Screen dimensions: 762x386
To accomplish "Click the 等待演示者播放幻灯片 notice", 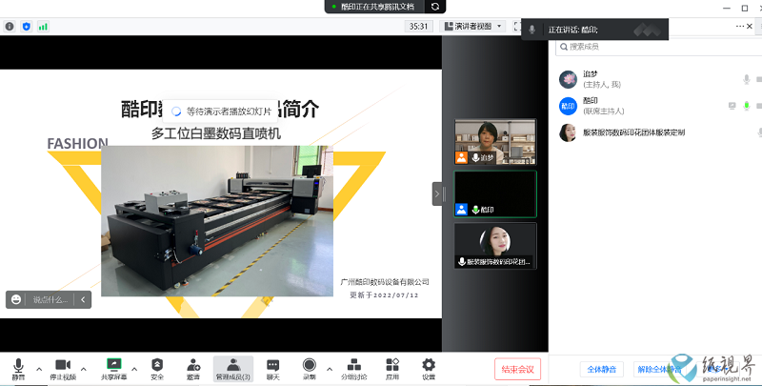I will 220,112.
